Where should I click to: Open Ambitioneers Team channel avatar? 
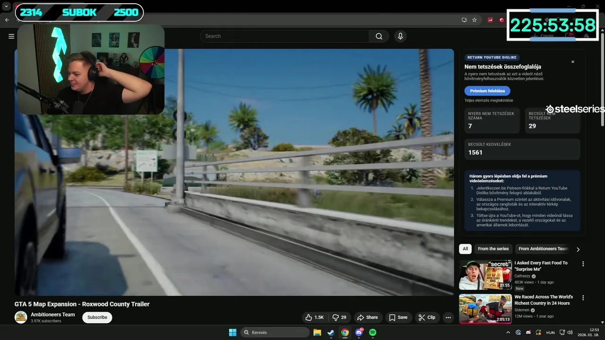[21, 317]
